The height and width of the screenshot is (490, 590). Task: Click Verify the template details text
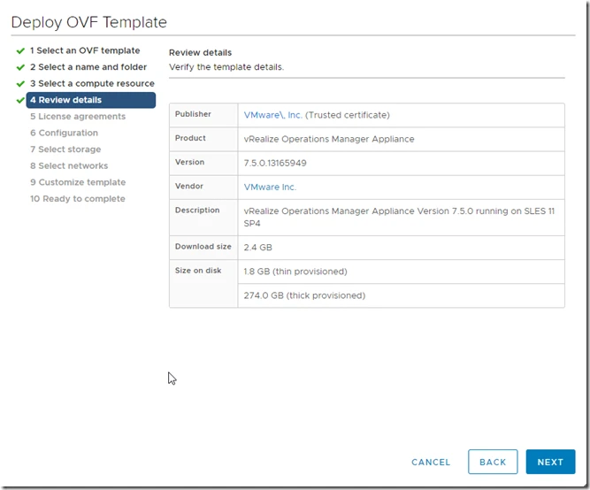[x=226, y=67]
